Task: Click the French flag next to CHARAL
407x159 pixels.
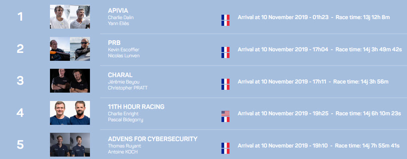Action: [x=225, y=84]
